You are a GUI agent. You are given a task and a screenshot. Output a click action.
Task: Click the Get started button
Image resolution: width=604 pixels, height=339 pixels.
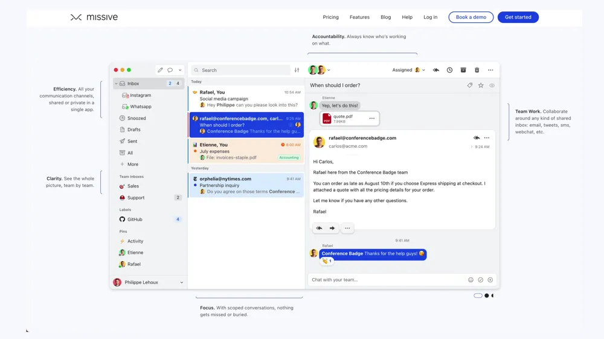[518, 17]
